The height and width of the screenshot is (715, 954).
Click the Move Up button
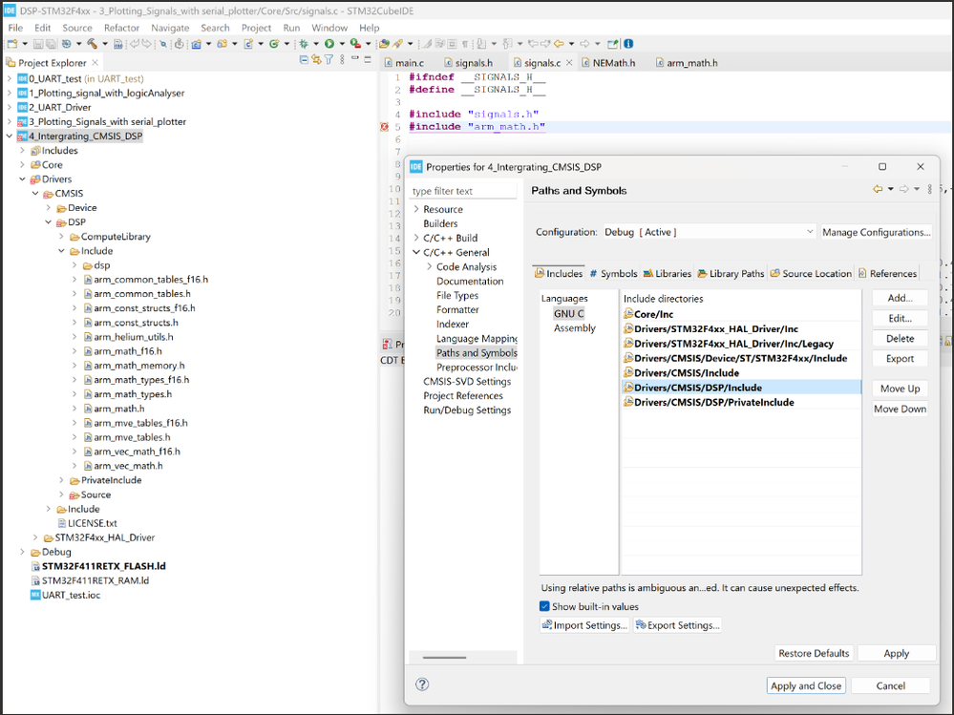(900, 389)
